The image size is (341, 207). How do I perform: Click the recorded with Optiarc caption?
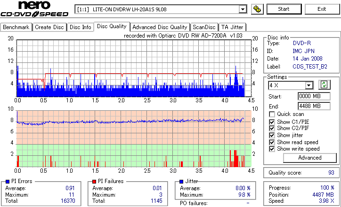point(183,36)
